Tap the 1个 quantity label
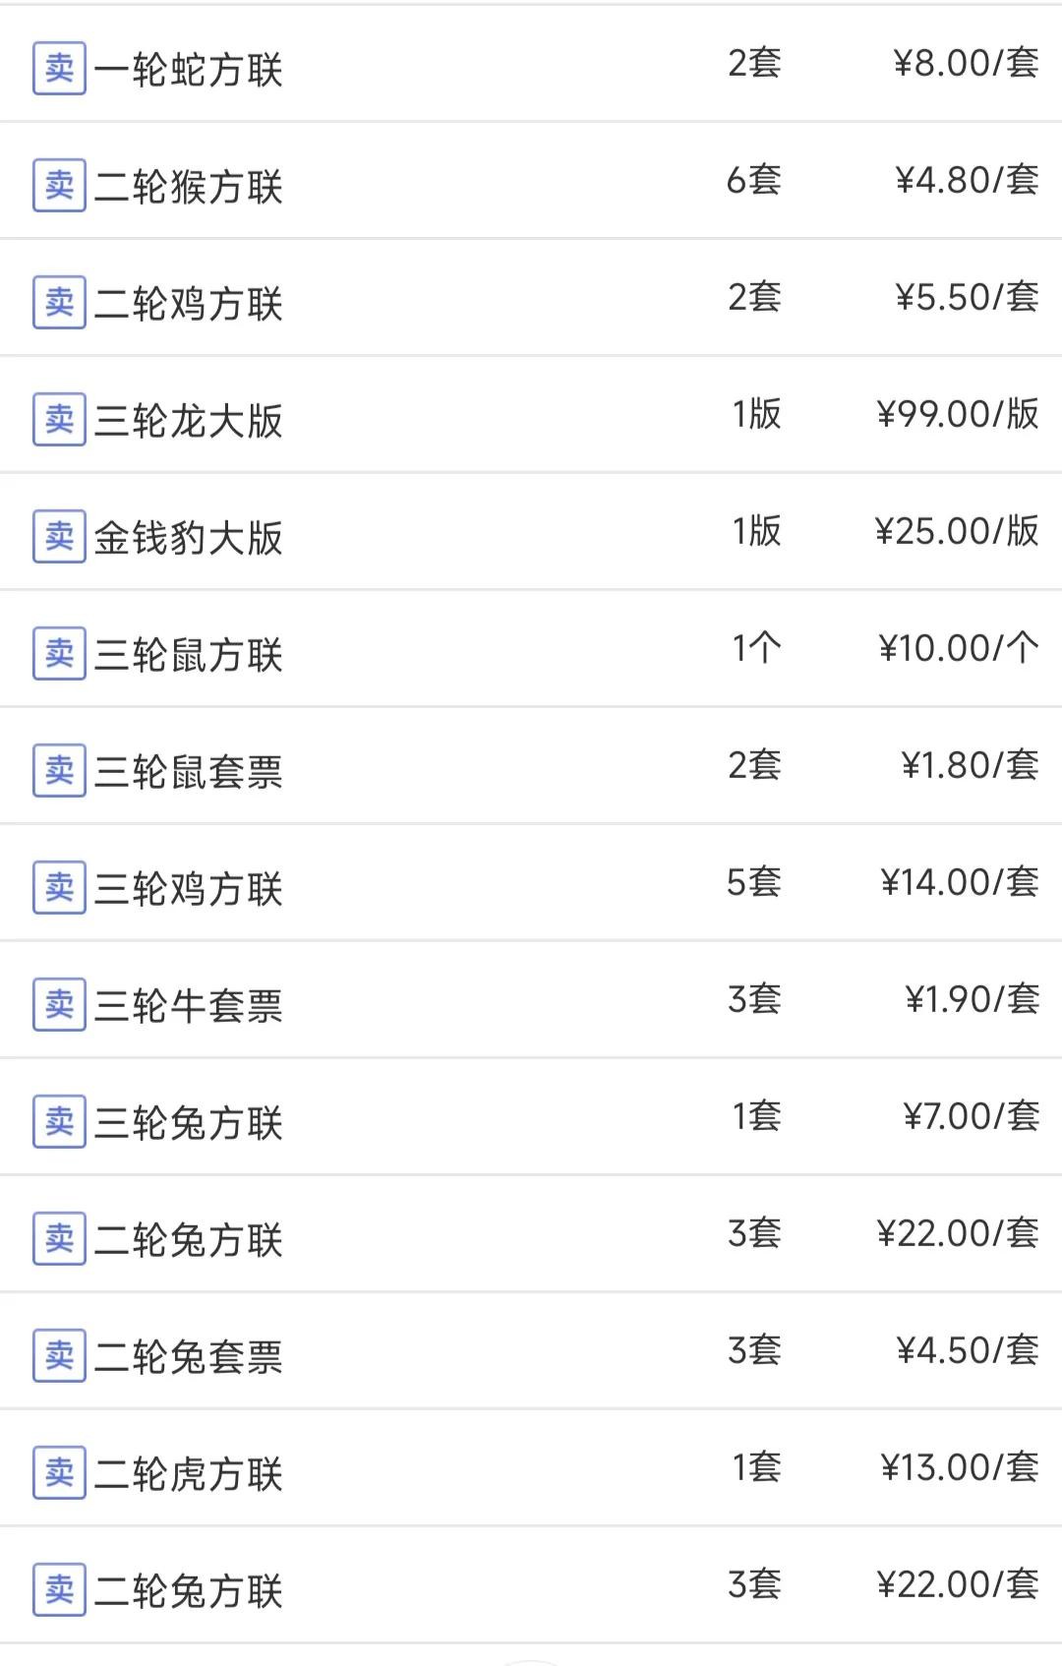 tap(756, 648)
